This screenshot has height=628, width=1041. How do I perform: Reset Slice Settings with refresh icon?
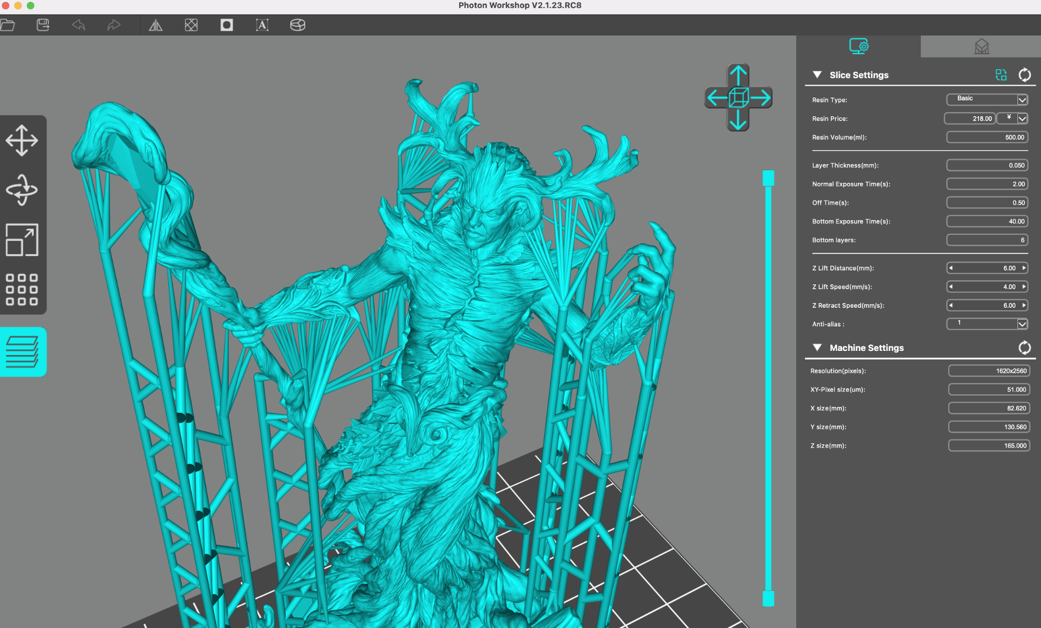click(1024, 75)
